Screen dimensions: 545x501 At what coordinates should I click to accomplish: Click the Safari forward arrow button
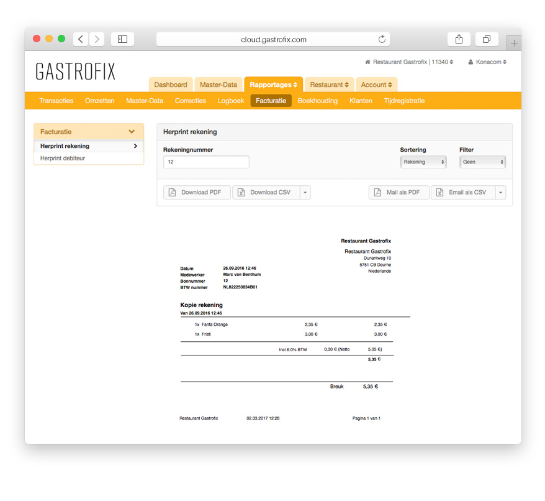(97, 39)
